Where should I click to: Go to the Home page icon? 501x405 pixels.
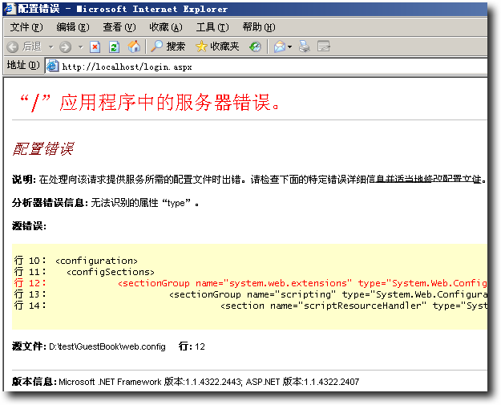point(134,47)
